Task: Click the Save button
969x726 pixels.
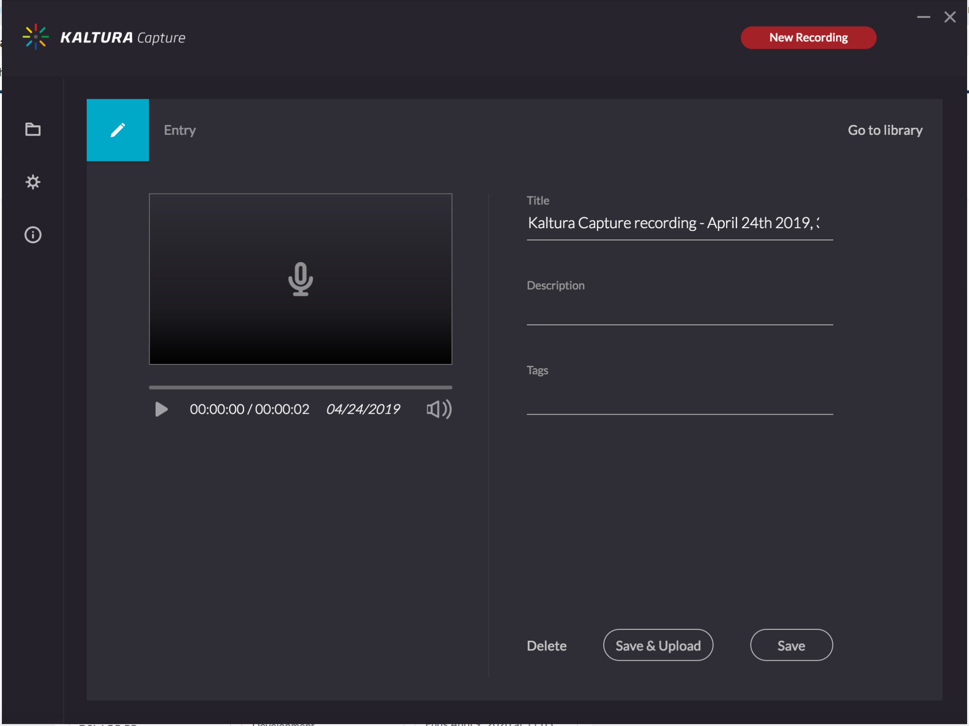Action: [791, 646]
